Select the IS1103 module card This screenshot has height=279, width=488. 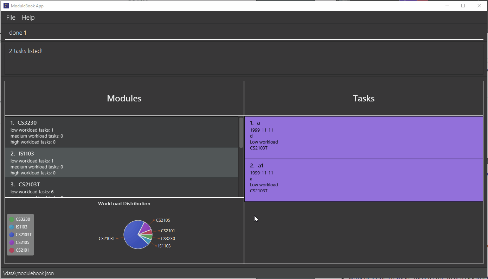[122, 163]
